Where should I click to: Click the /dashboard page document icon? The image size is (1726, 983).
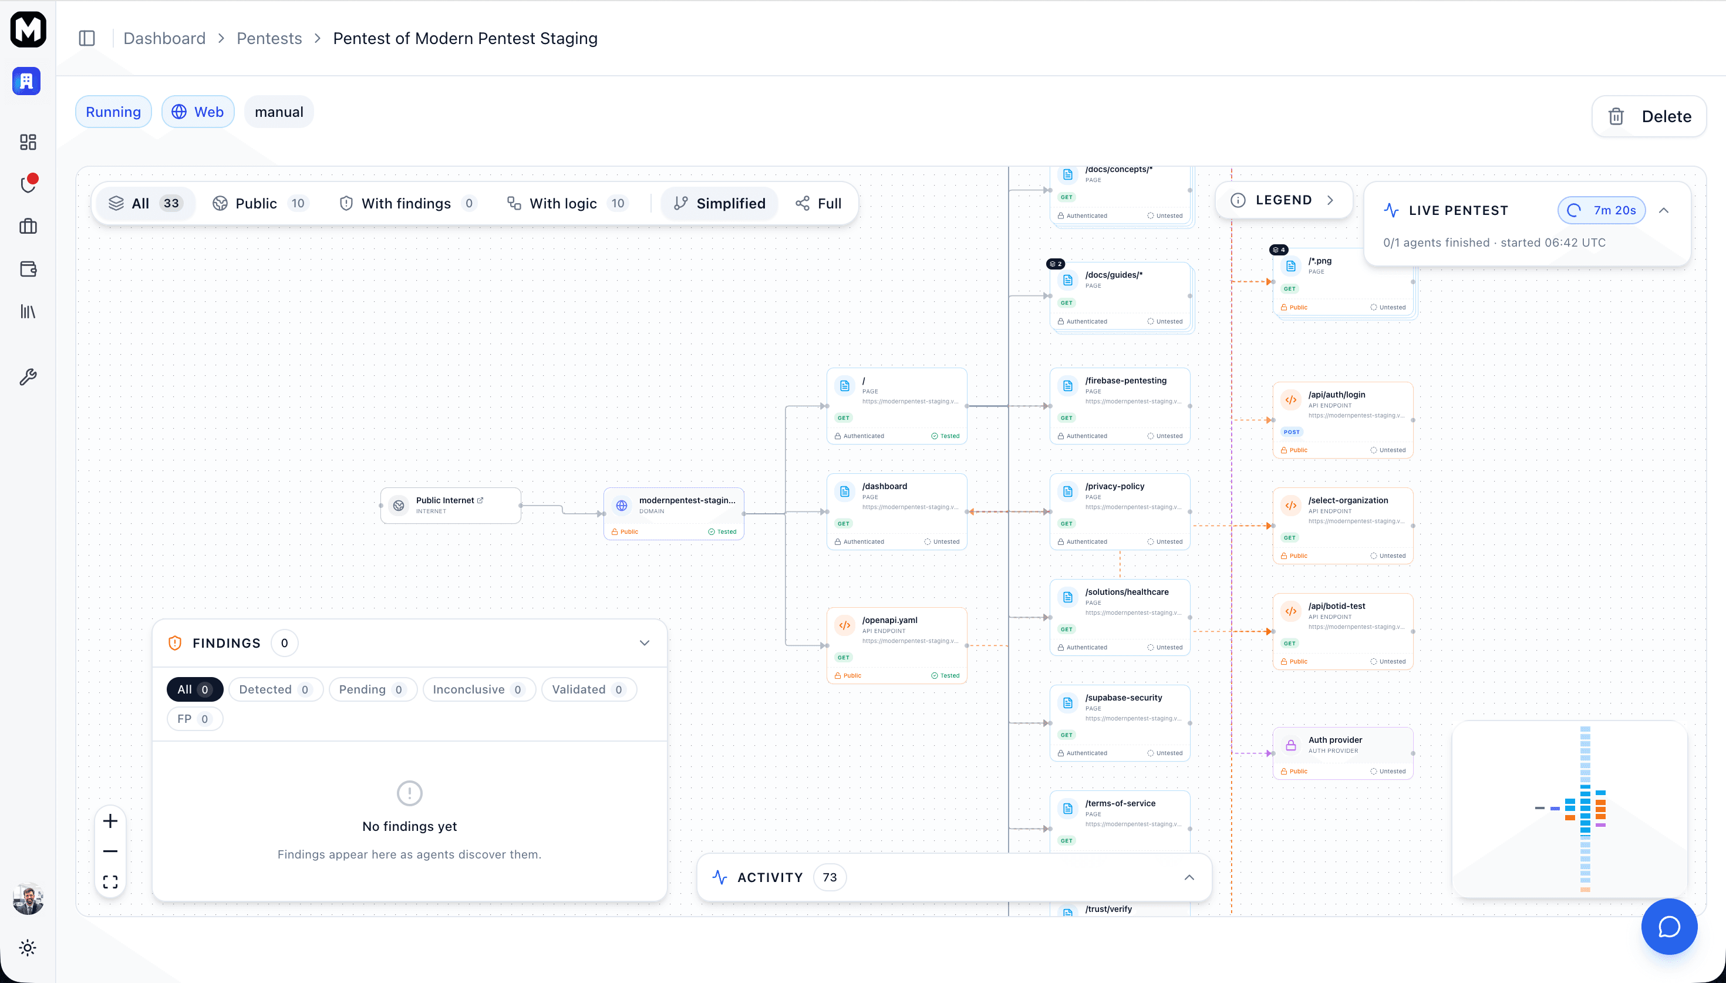point(845,491)
